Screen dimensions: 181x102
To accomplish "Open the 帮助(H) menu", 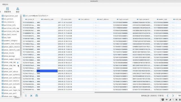I will pyautogui.click(x=5, y=5).
